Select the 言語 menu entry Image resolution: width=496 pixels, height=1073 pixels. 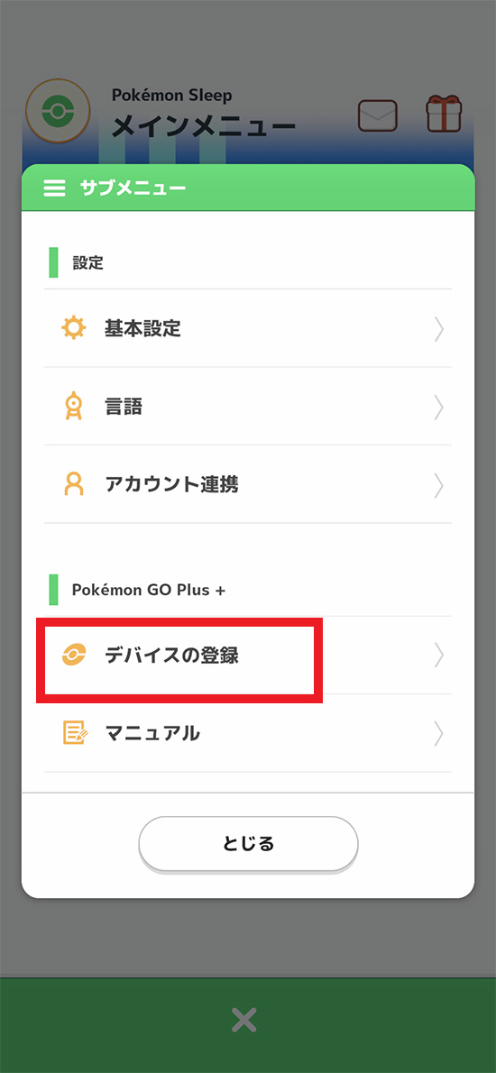(x=248, y=407)
